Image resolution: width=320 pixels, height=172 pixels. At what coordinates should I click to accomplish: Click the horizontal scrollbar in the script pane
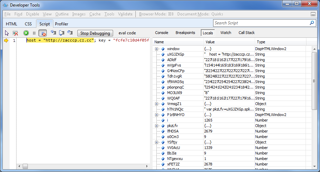pyautogui.click(x=82, y=166)
